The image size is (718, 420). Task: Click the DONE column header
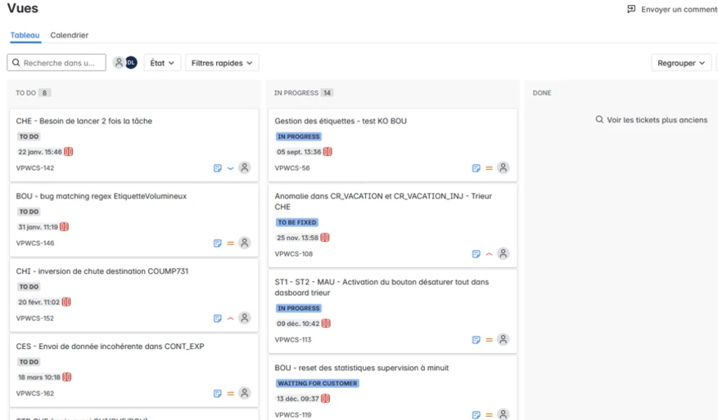[542, 93]
